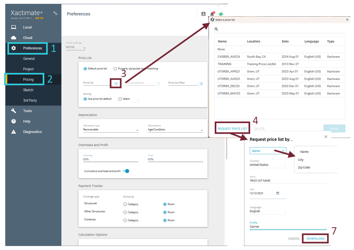The image size is (354, 250).
Task: Click the green sync icon
Action: coord(221,14)
